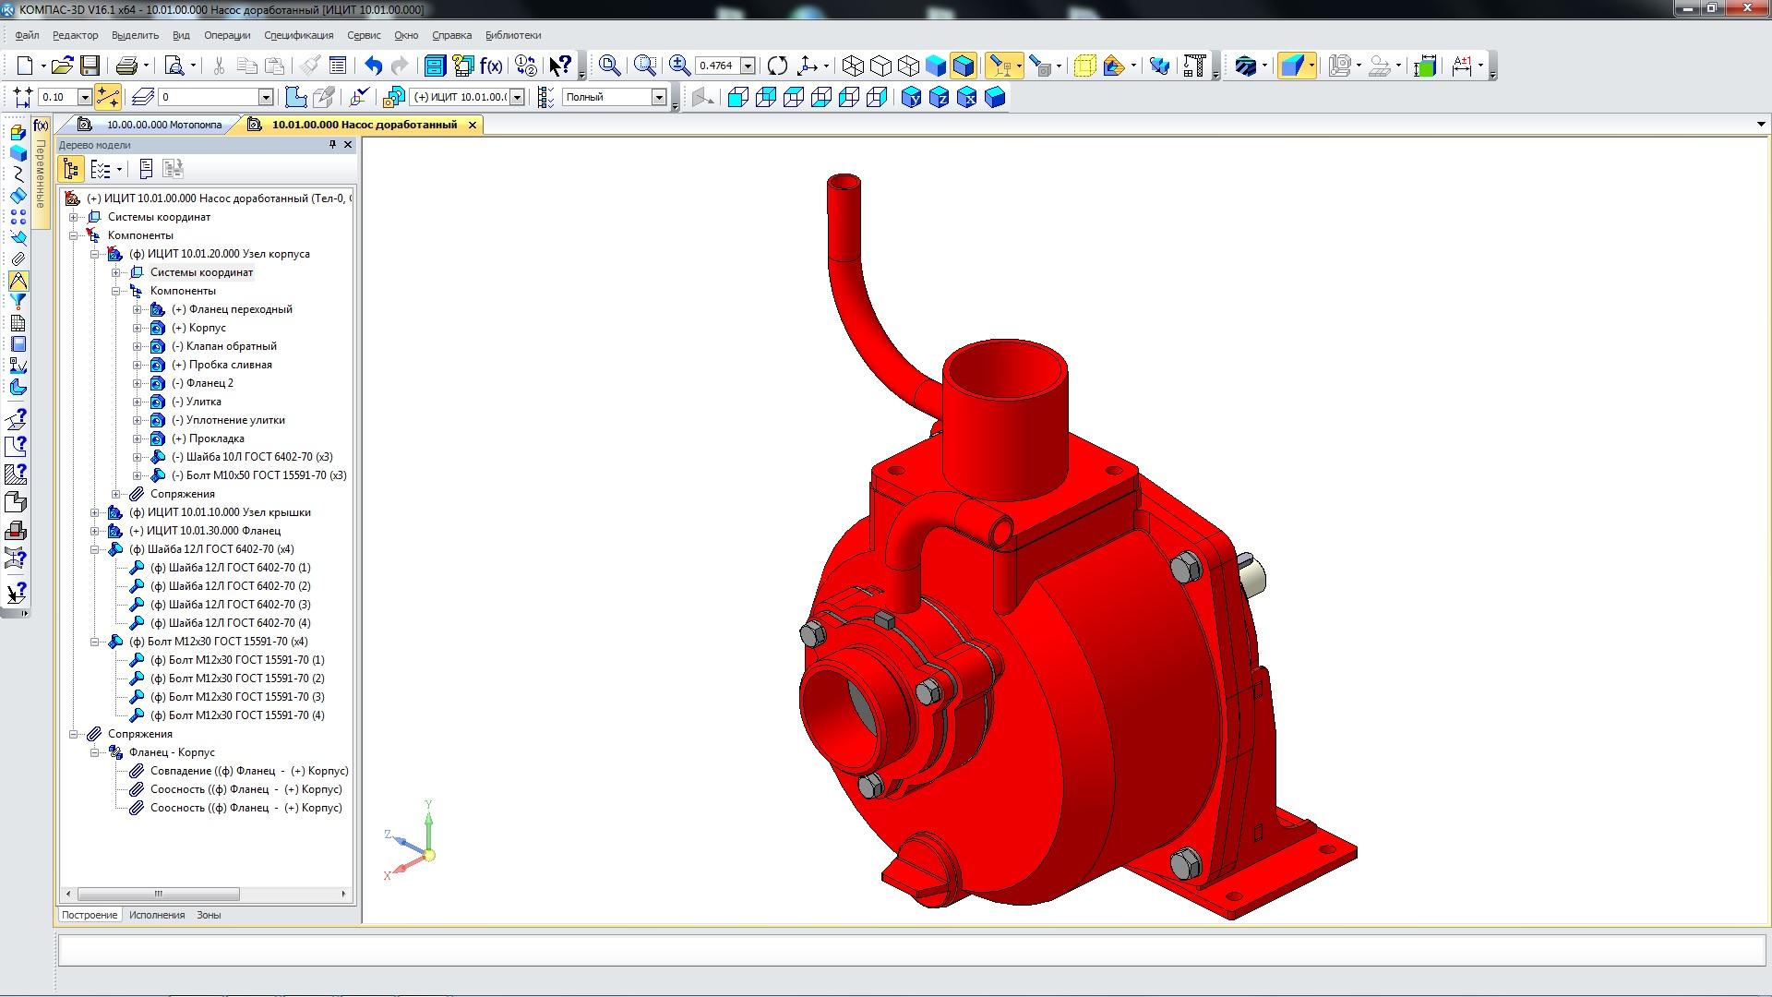1772x997 pixels.
Task: Open the Полный display mode dropdown
Action: tap(659, 97)
